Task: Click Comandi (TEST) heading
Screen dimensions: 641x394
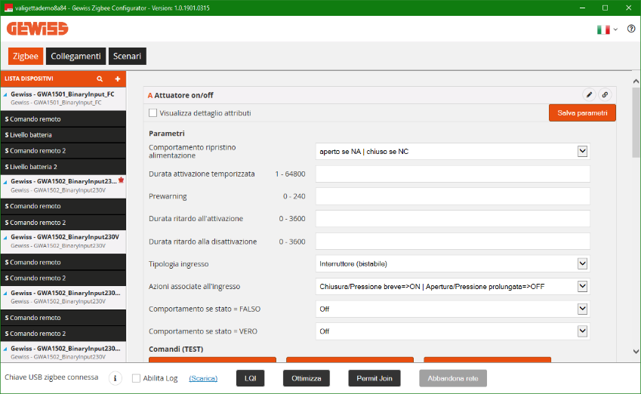Action: tap(176, 349)
